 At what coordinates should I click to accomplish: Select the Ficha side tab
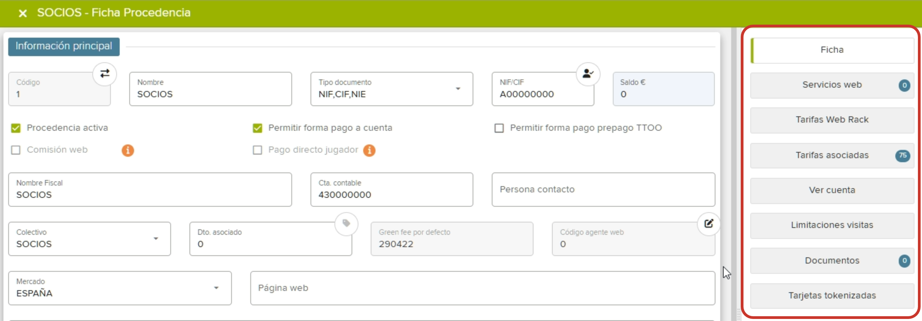tap(832, 50)
